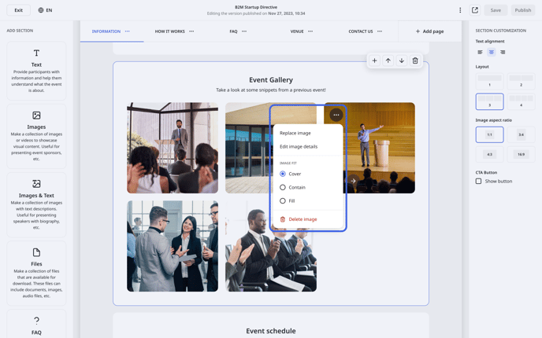The height and width of the screenshot is (338, 542).
Task: Open the Venue tab options menu
Action: [310, 31]
